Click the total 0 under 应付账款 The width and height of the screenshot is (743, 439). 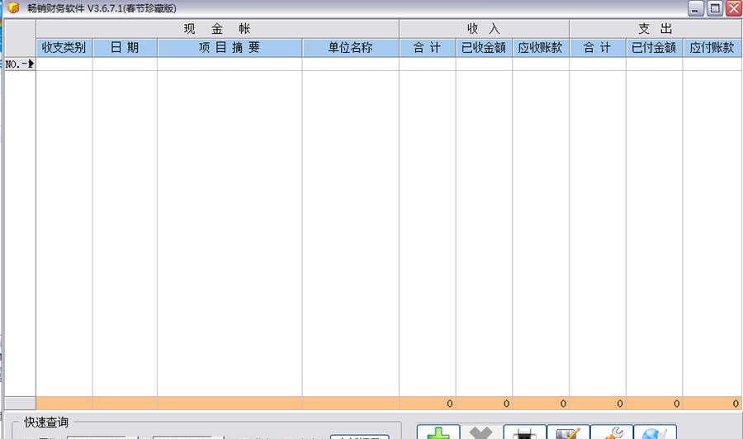pyautogui.click(x=712, y=404)
